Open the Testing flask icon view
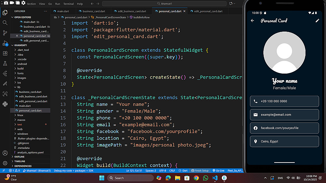 [5, 63]
